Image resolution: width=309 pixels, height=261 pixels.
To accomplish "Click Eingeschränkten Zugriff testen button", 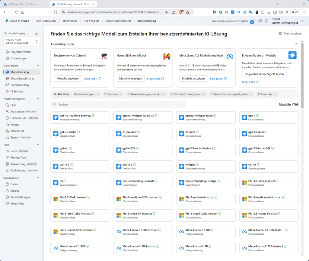I will 264,74.
